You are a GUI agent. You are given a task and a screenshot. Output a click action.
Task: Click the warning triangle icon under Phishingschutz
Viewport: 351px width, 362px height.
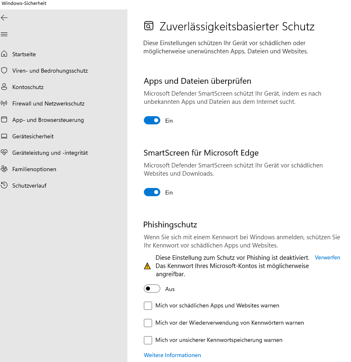(x=147, y=266)
